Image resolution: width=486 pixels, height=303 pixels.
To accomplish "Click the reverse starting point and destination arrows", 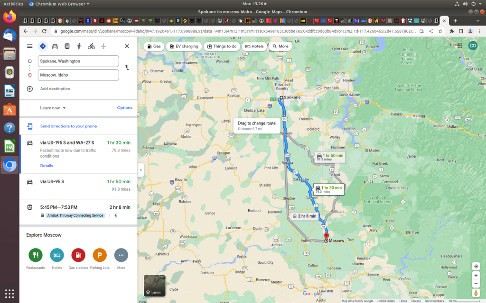I will click(127, 68).
